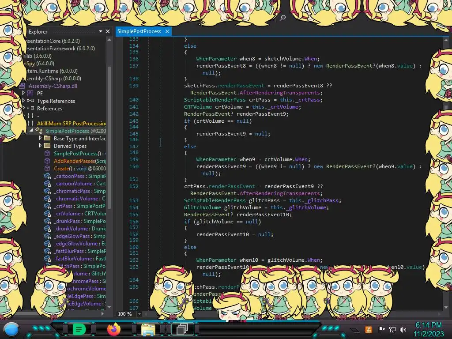Select the Create() : void tree entry

(x=79, y=168)
